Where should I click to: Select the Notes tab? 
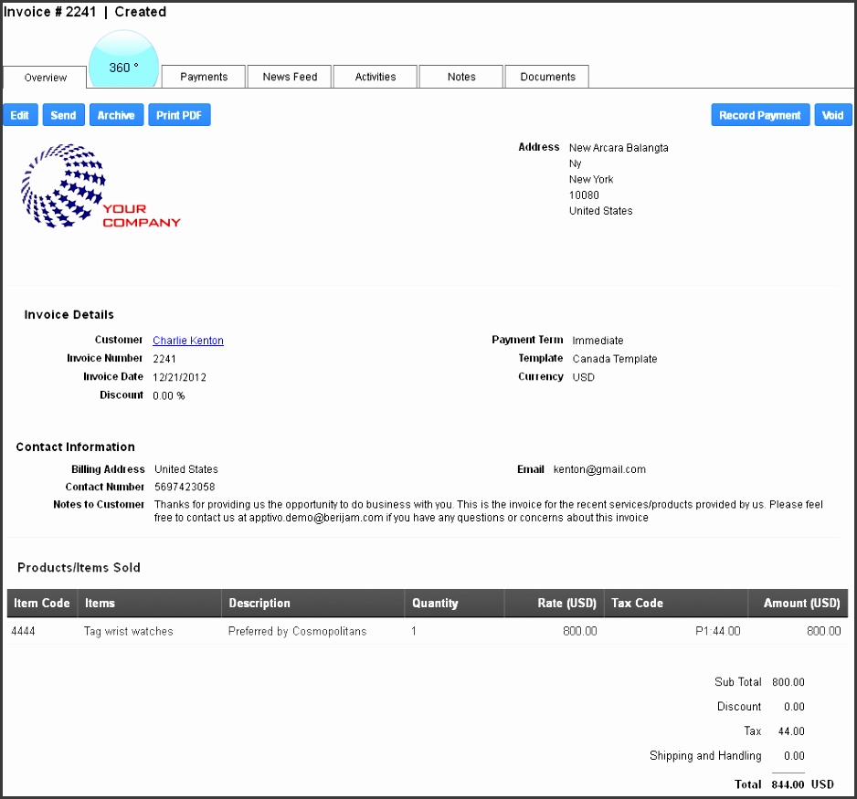coord(461,77)
